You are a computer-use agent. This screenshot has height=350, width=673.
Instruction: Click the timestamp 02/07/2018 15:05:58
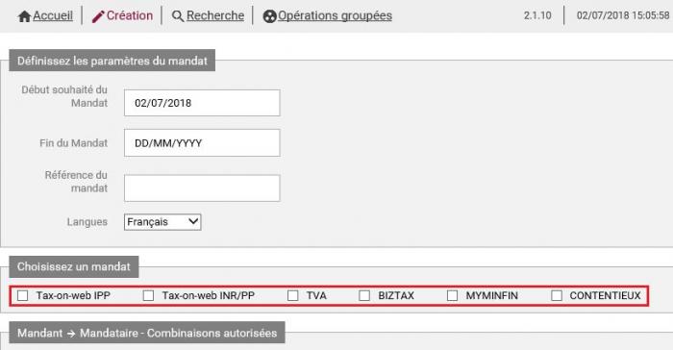[623, 15]
